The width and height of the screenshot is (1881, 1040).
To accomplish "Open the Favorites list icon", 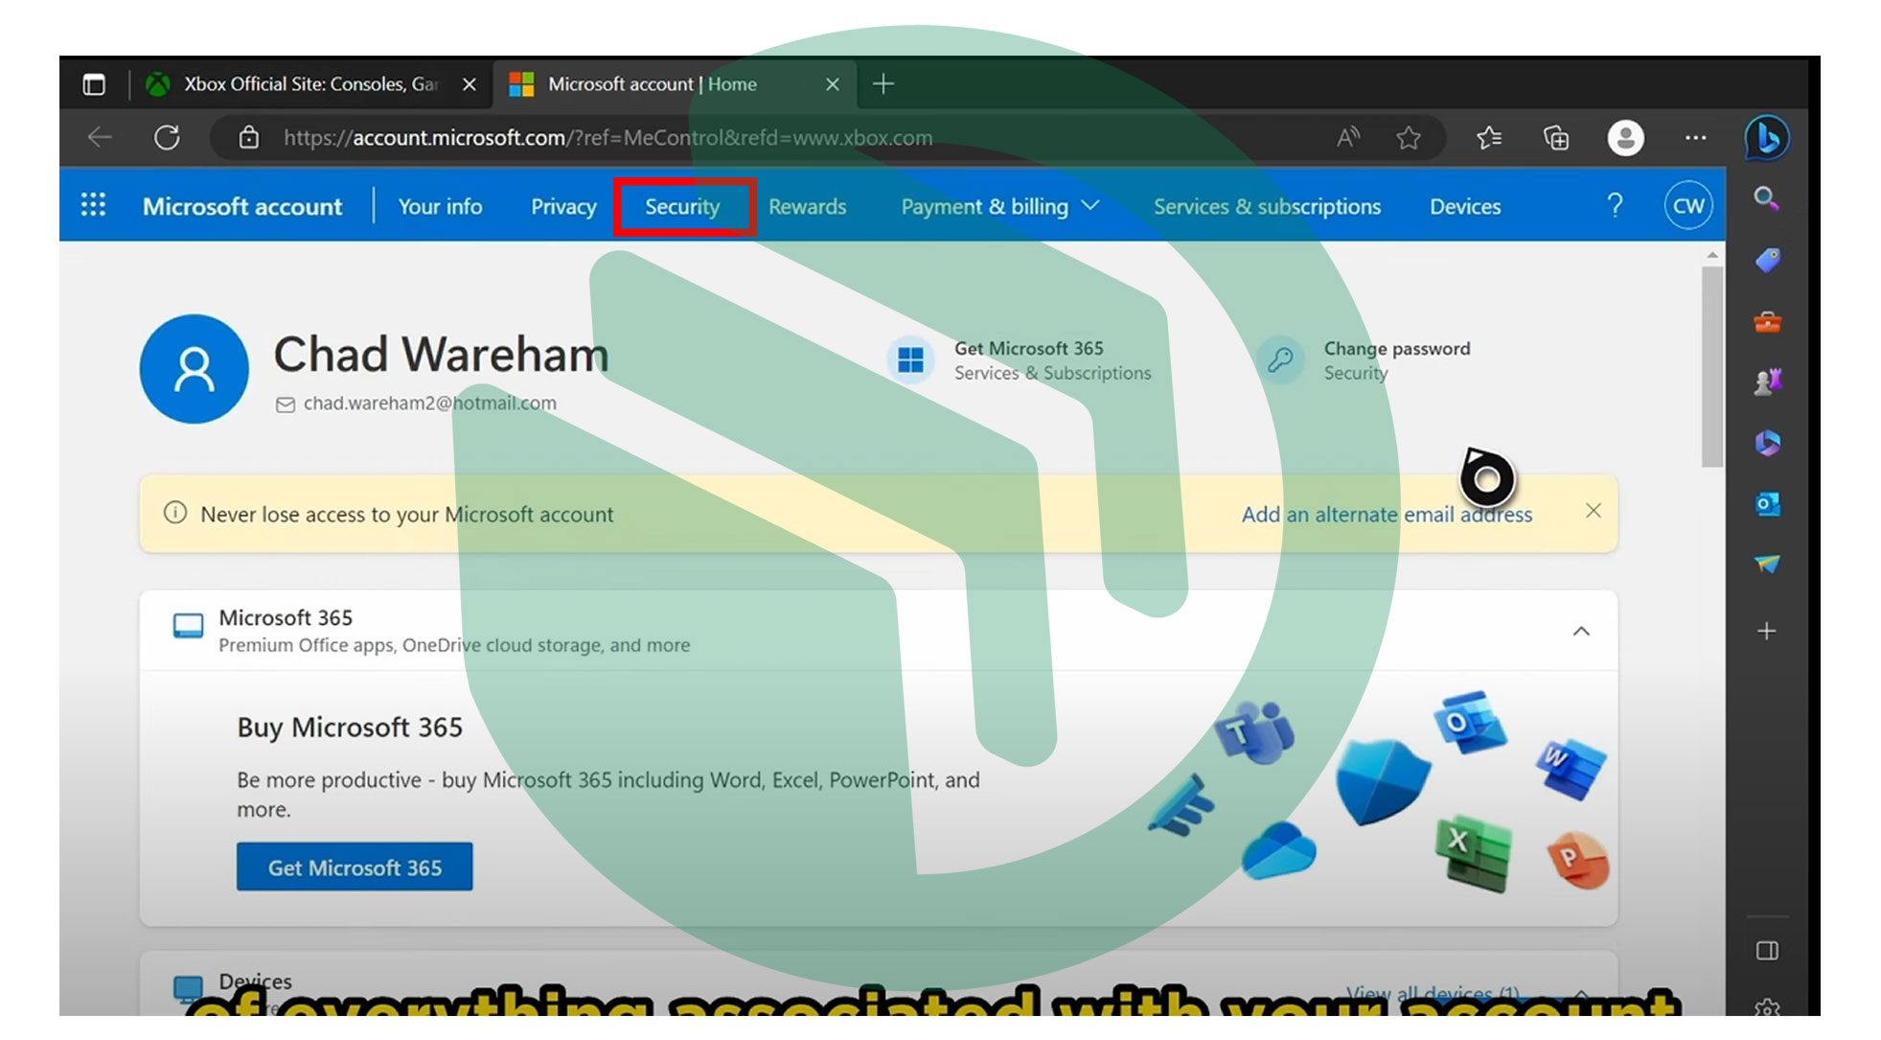I will point(1489,138).
